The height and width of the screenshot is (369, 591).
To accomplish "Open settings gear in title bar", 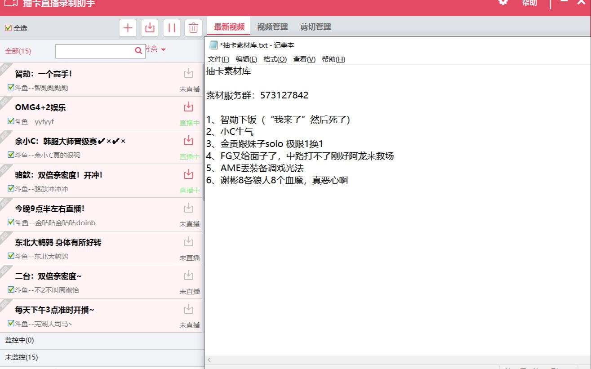I will [503, 2].
